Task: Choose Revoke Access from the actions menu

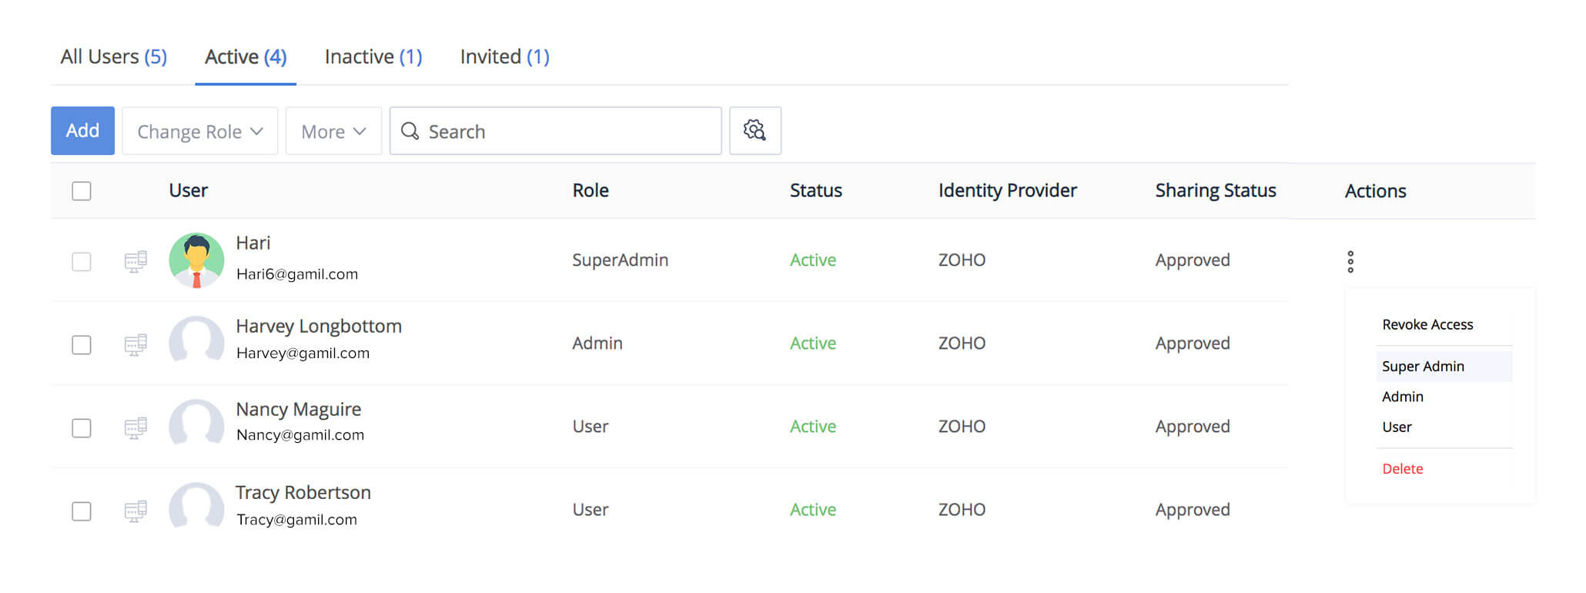Action: [x=1427, y=325]
